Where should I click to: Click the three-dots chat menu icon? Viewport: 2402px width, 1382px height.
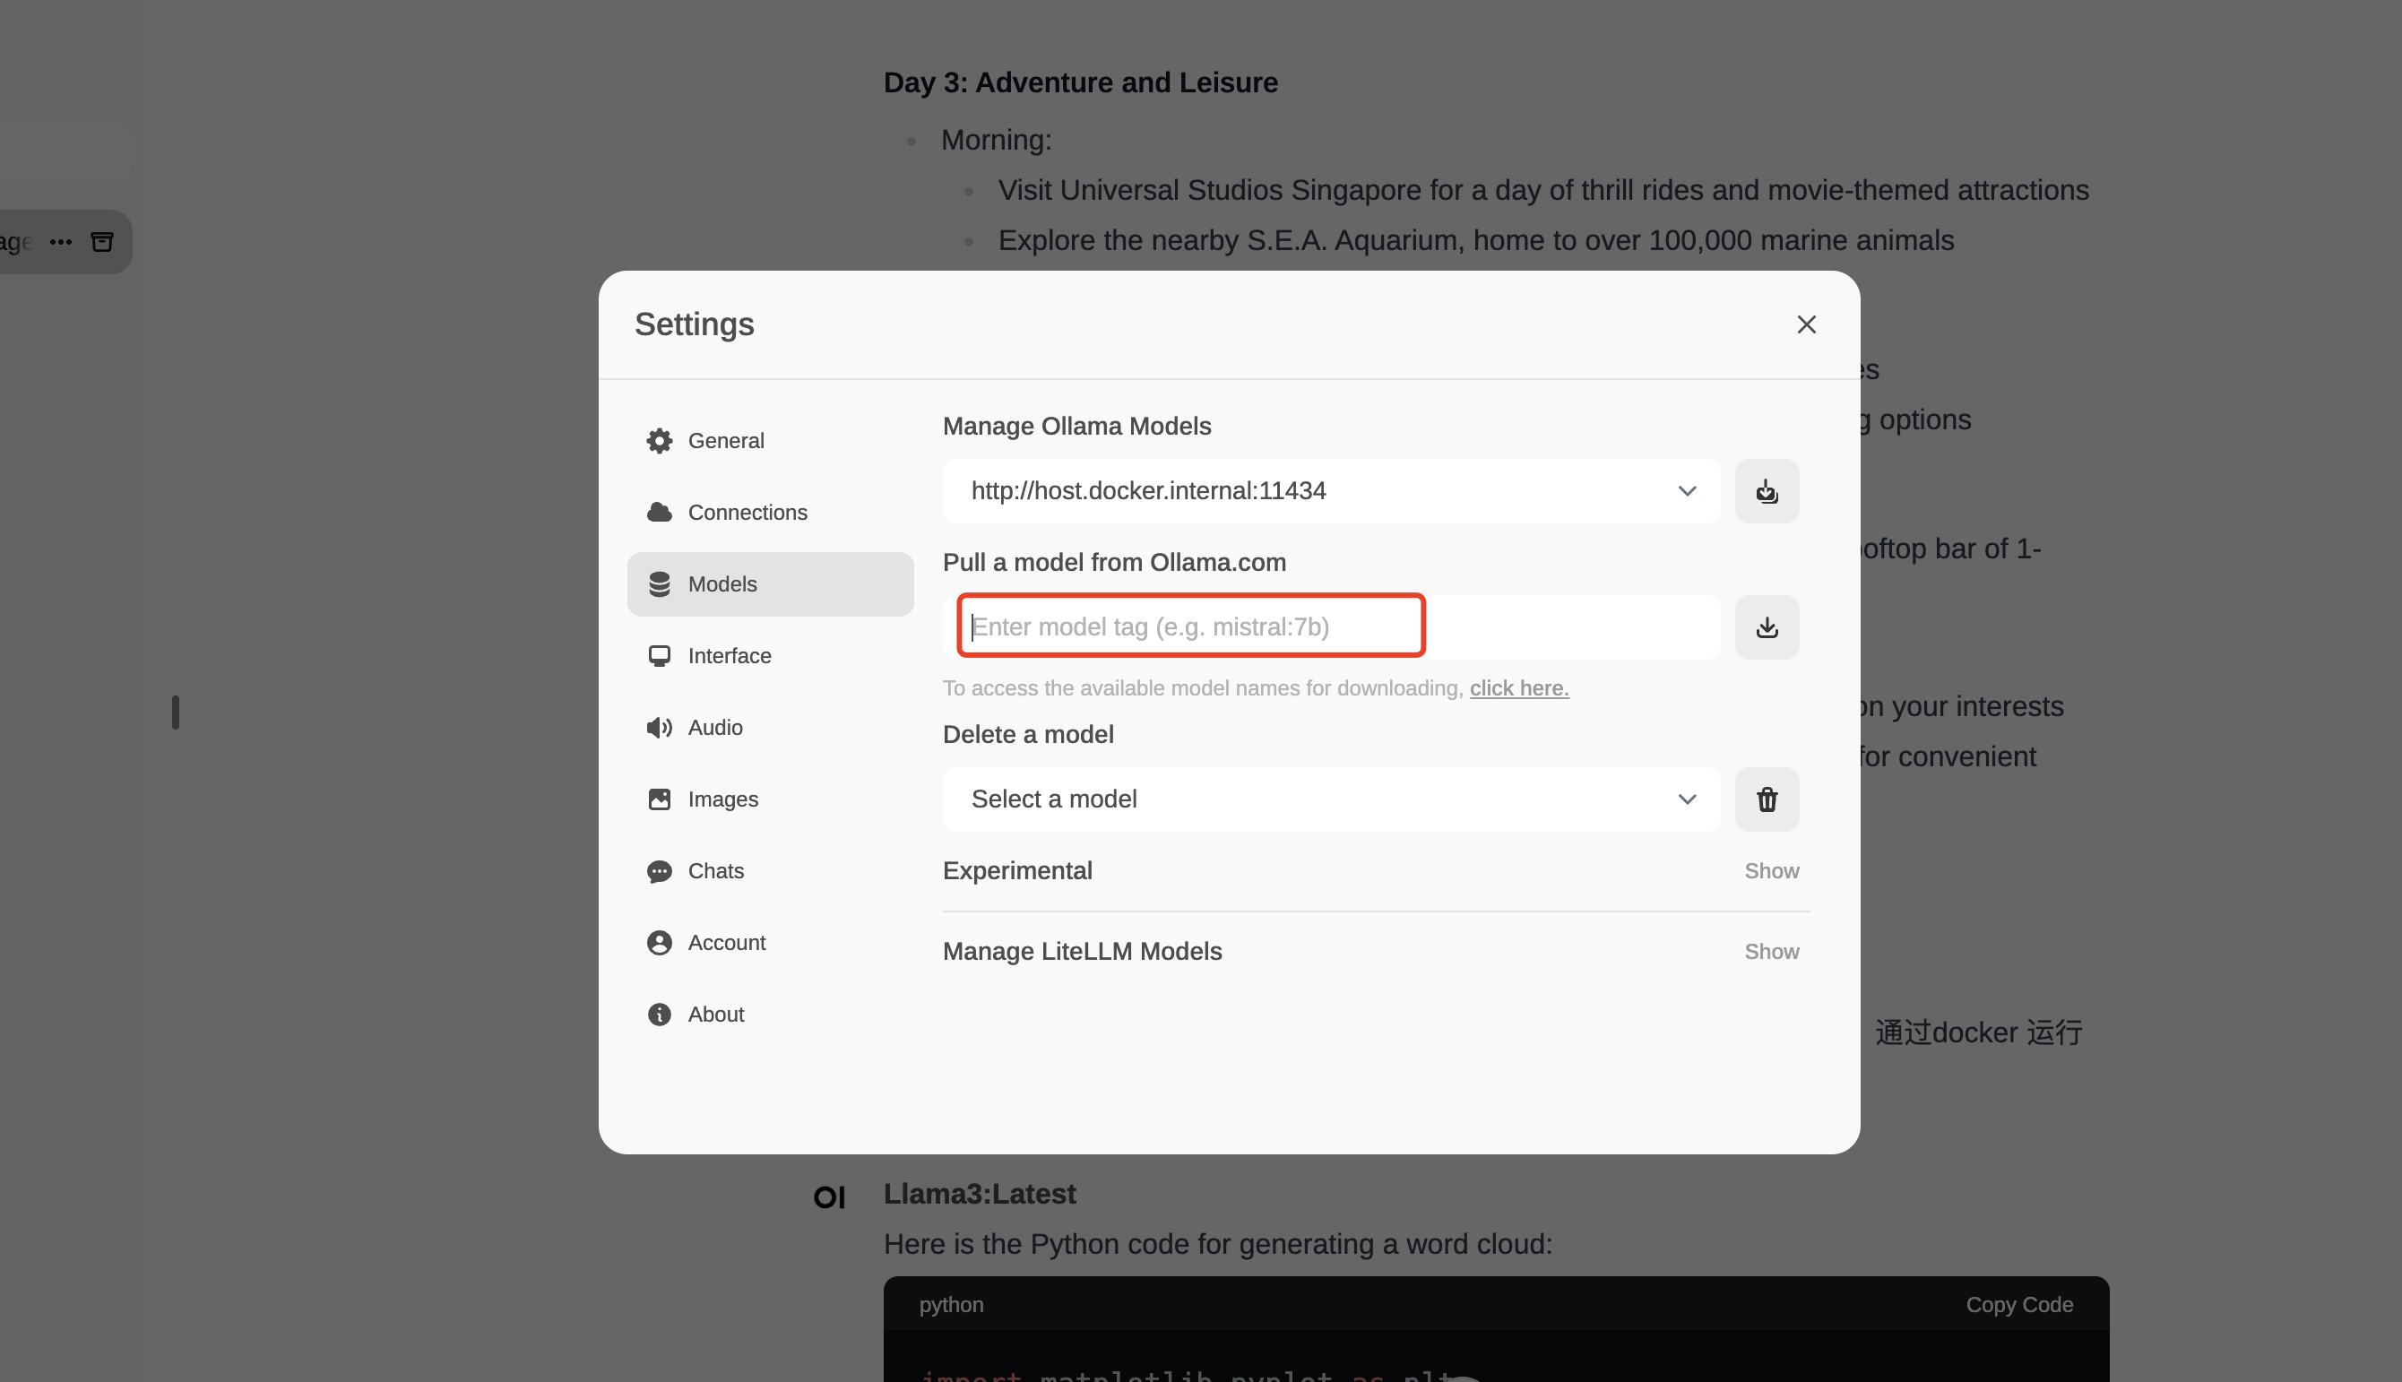point(61,242)
